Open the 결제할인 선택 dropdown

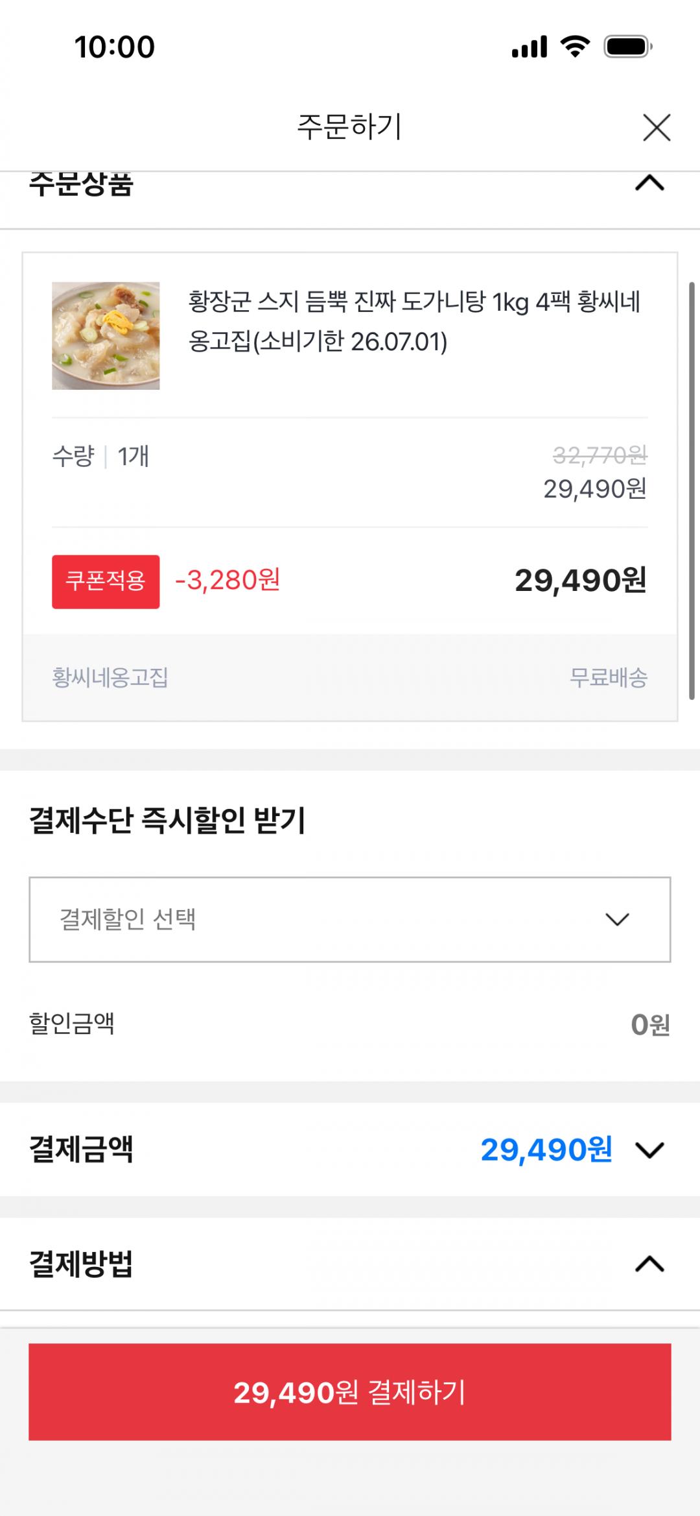point(349,919)
